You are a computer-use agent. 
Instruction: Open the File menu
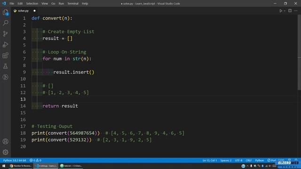pos(12,3)
